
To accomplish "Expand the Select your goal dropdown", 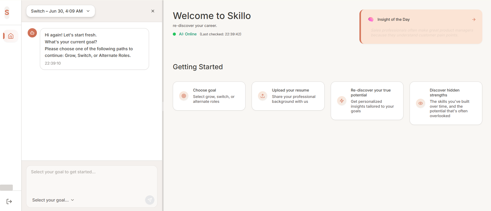I will [x=53, y=200].
